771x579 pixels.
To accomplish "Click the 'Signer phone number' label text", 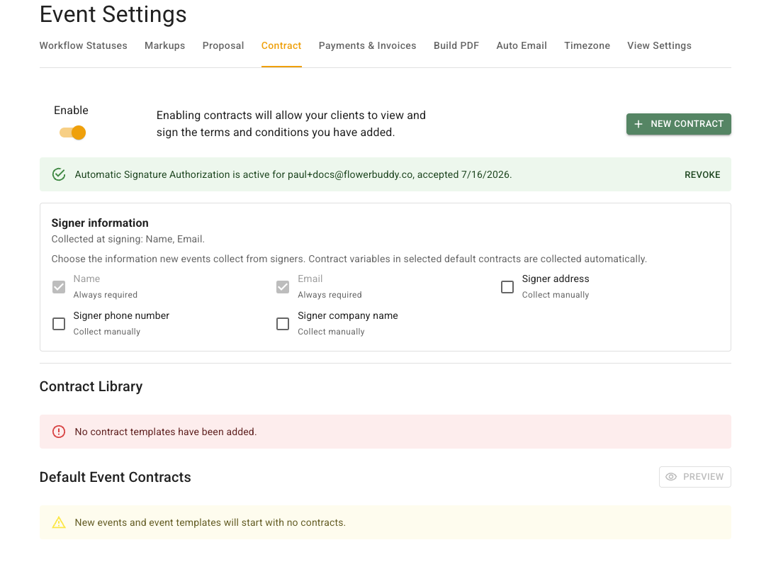I will coord(121,316).
